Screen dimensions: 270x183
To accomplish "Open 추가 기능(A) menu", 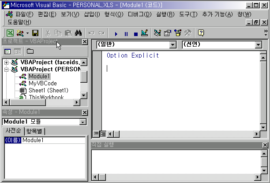I will (x=217, y=14).
